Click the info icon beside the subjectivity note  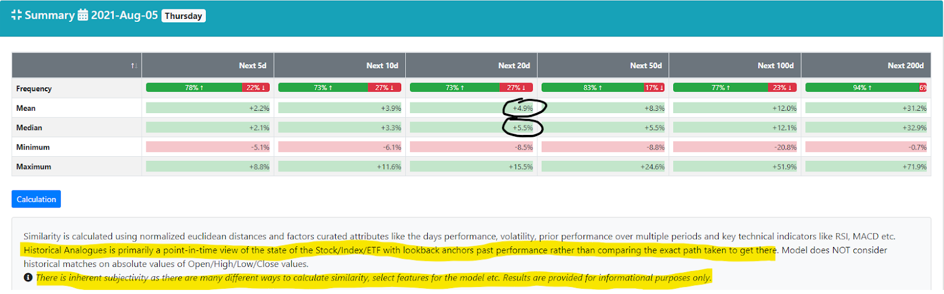pyautogui.click(x=28, y=278)
